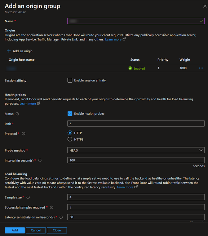Open the Learn more link under Load balancing

125,187
